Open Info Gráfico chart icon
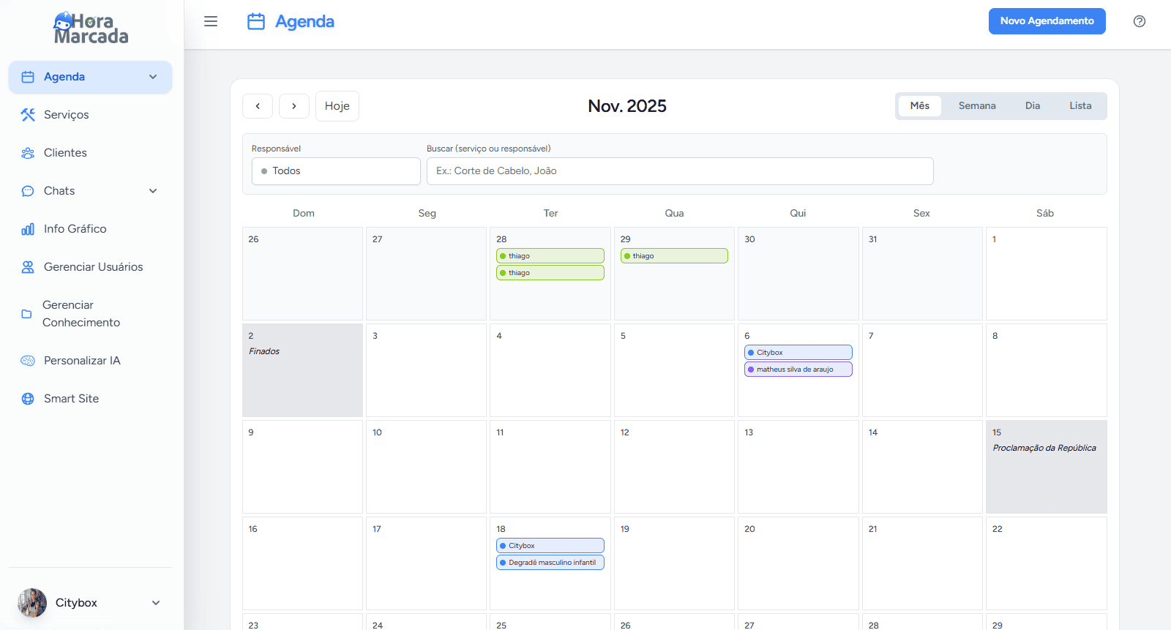 (28, 229)
